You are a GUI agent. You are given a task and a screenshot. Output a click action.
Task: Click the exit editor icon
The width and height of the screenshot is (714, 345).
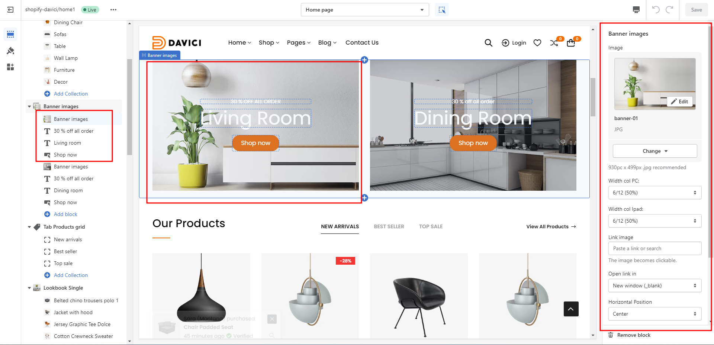10,10
